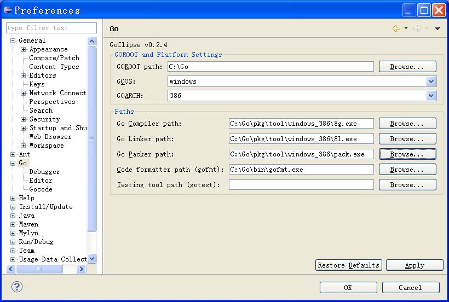Expand the Java tree node
This screenshot has width=449, height=302.
pyautogui.click(x=13, y=216)
